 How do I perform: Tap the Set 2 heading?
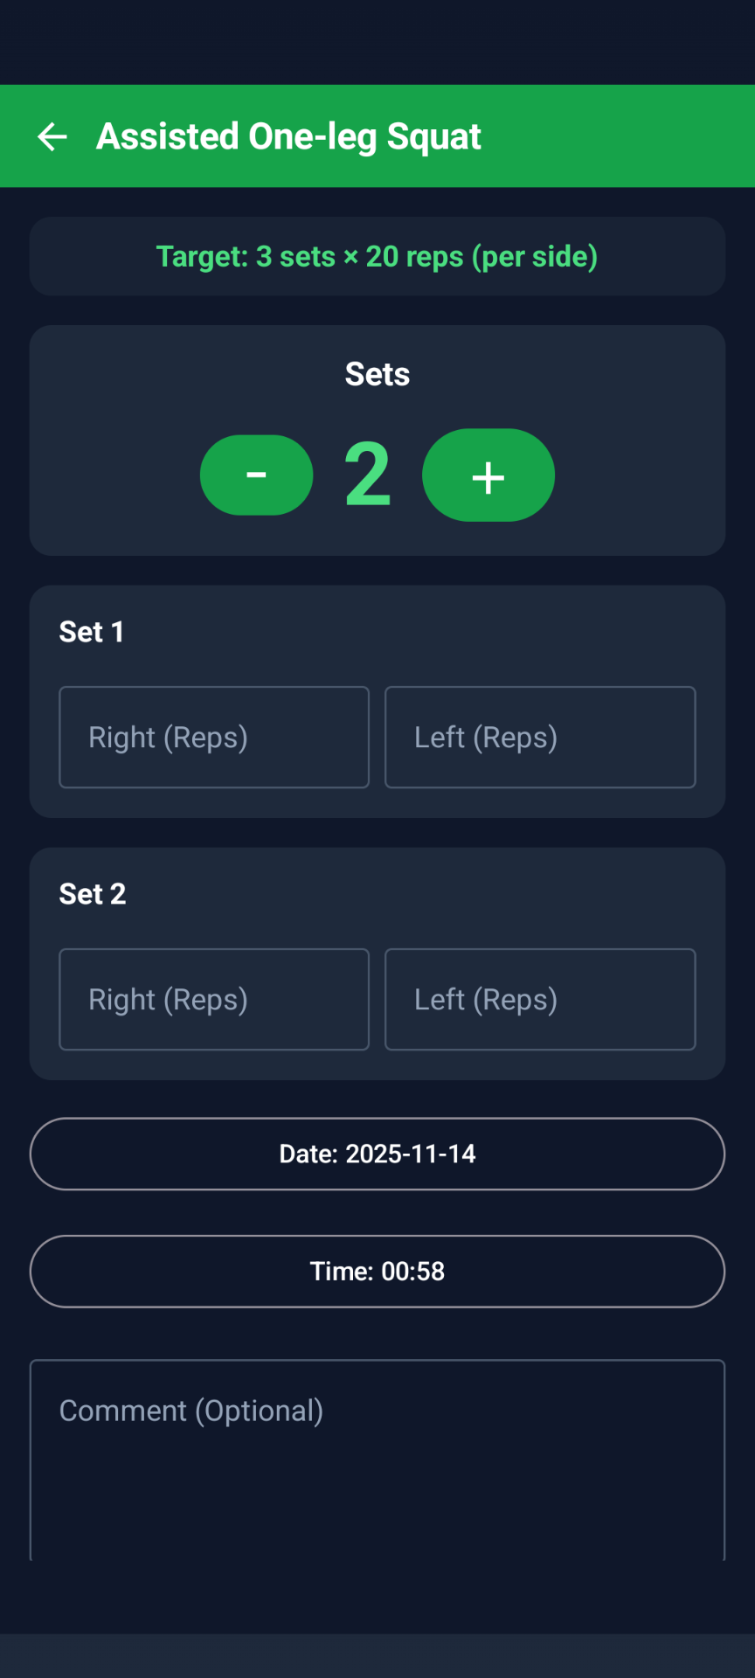(x=93, y=894)
